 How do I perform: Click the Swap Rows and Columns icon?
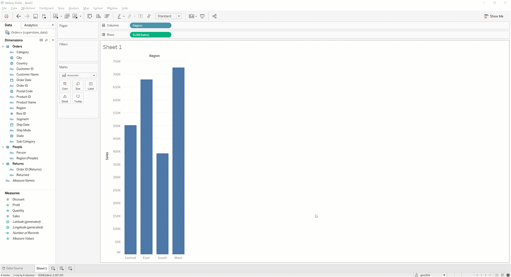click(90, 16)
